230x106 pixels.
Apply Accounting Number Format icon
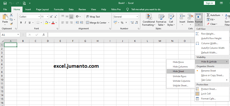(x=115, y=23)
